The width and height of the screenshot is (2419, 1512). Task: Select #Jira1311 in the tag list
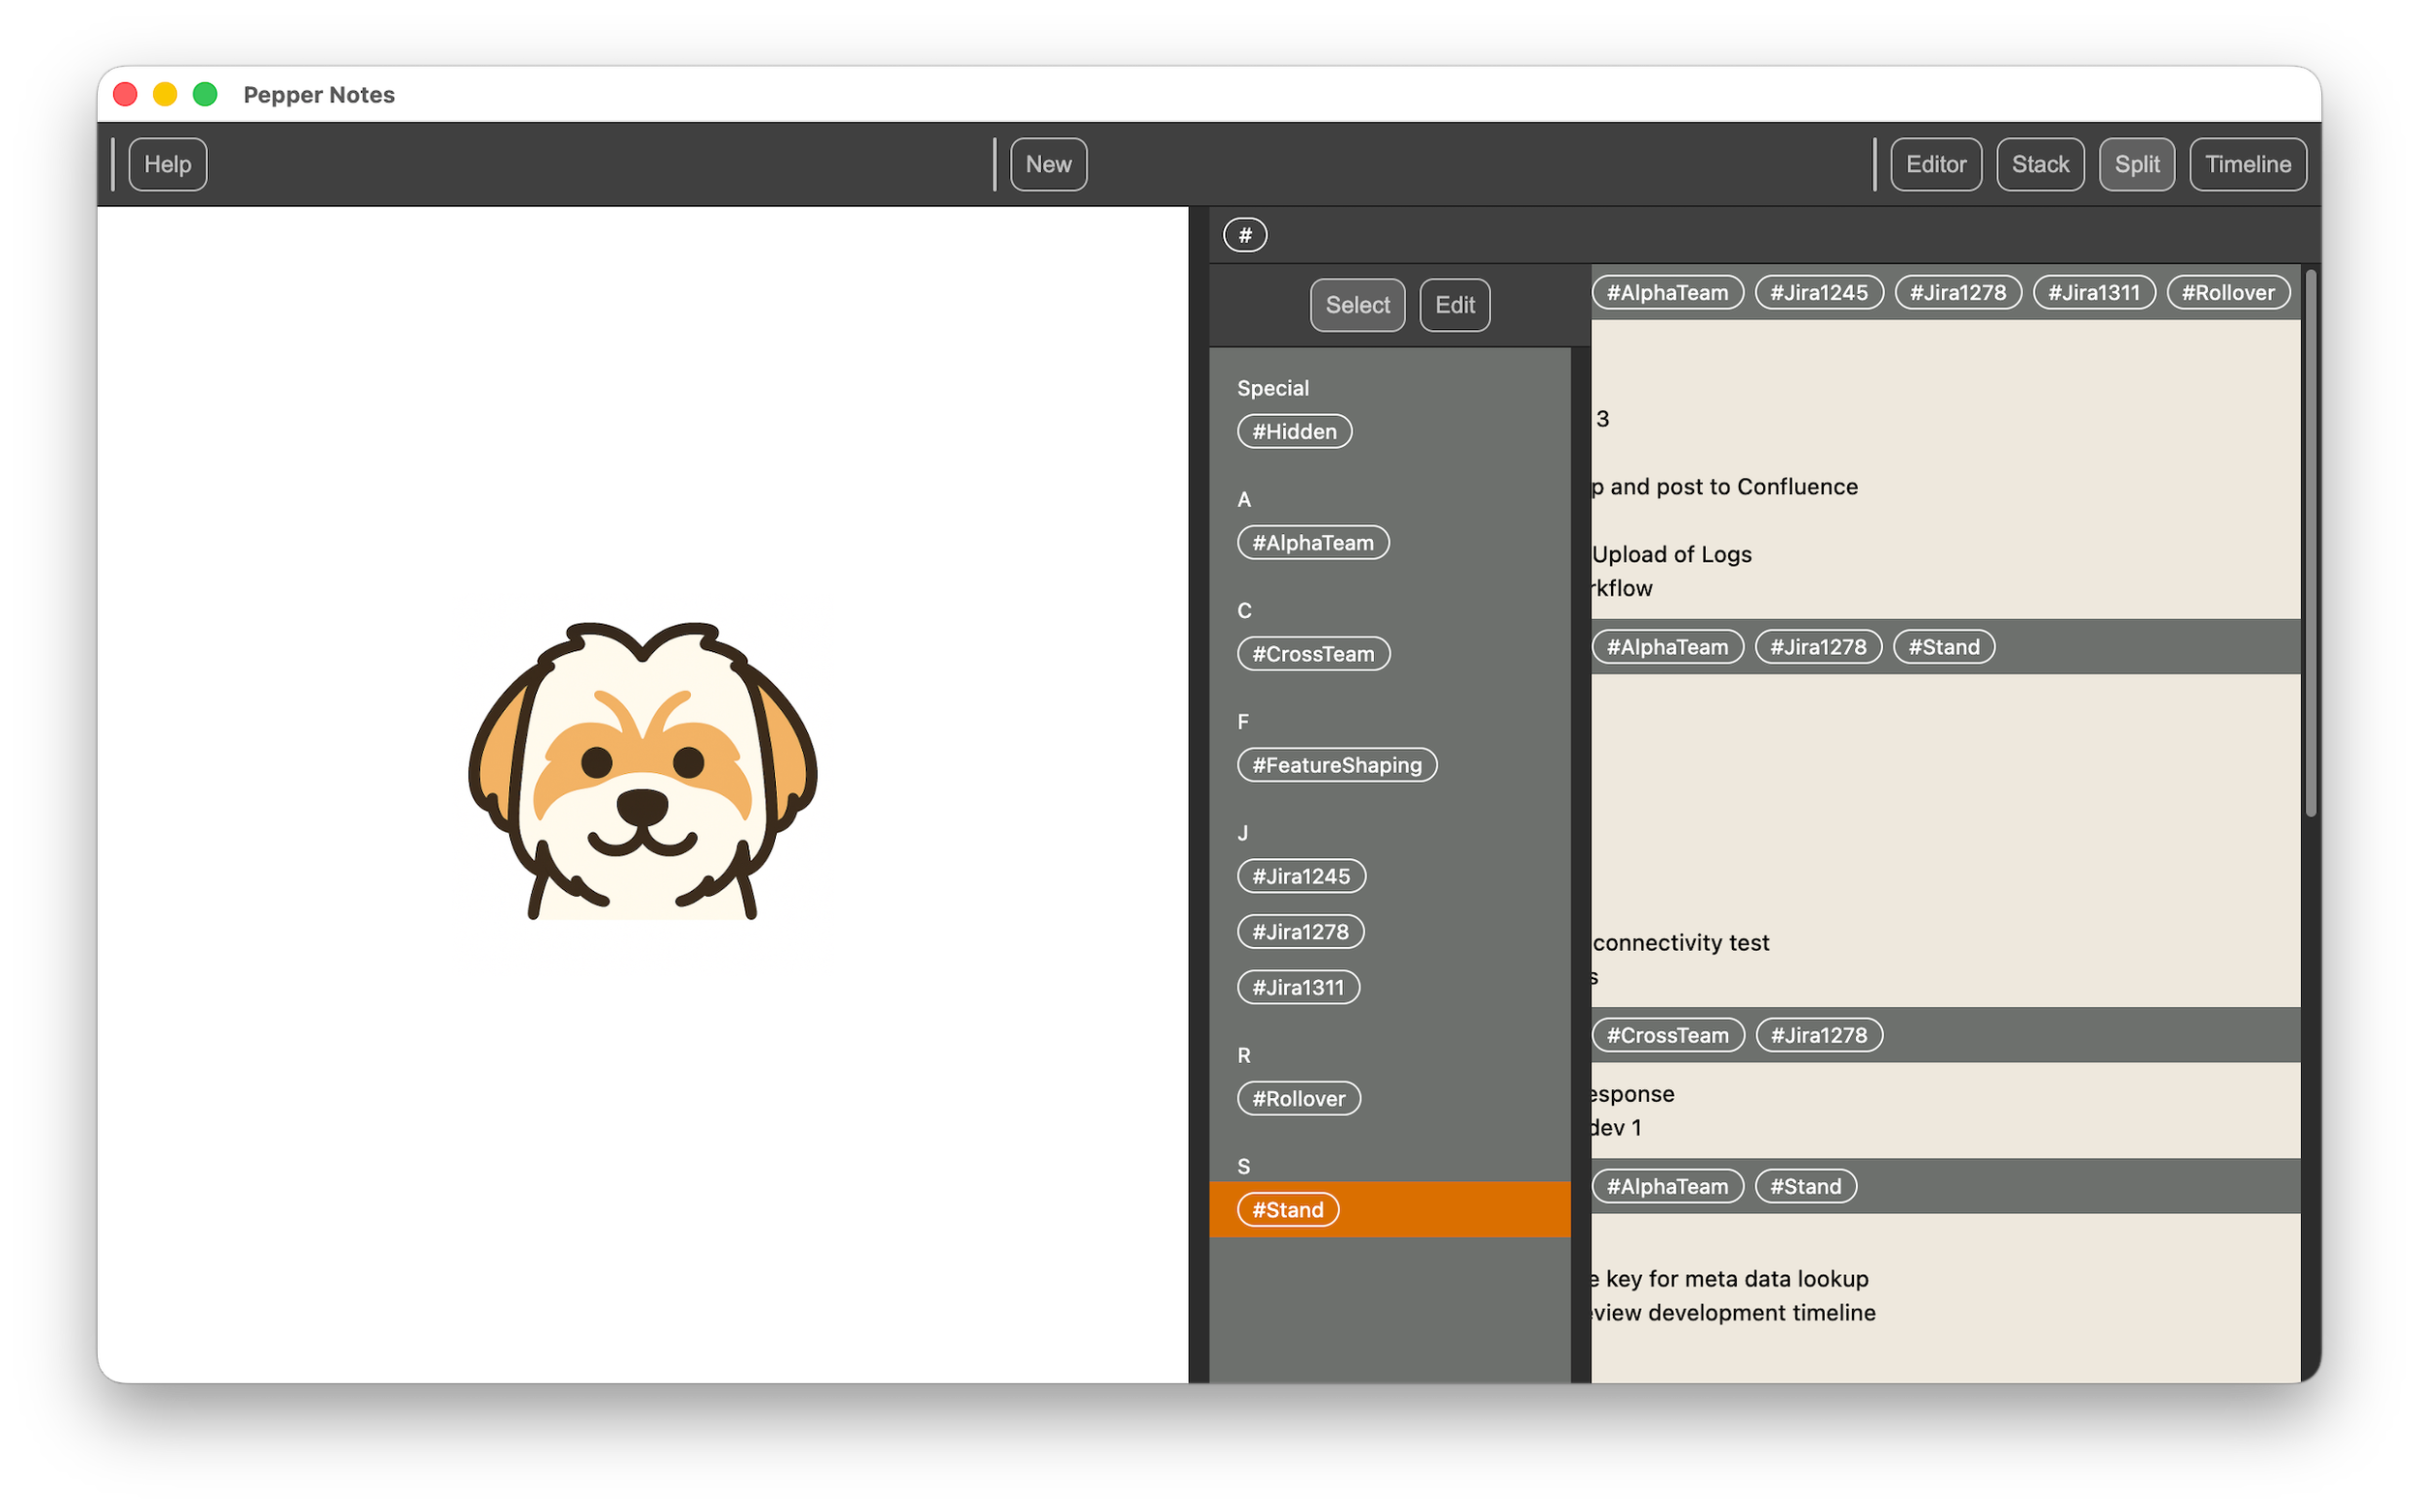pos(1297,987)
